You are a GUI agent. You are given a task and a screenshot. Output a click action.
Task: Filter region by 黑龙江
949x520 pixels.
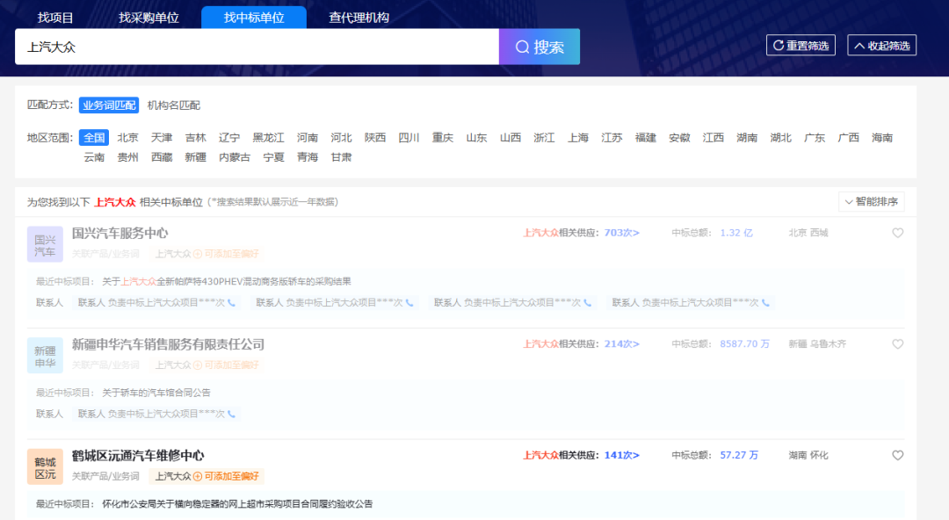(x=268, y=137)
